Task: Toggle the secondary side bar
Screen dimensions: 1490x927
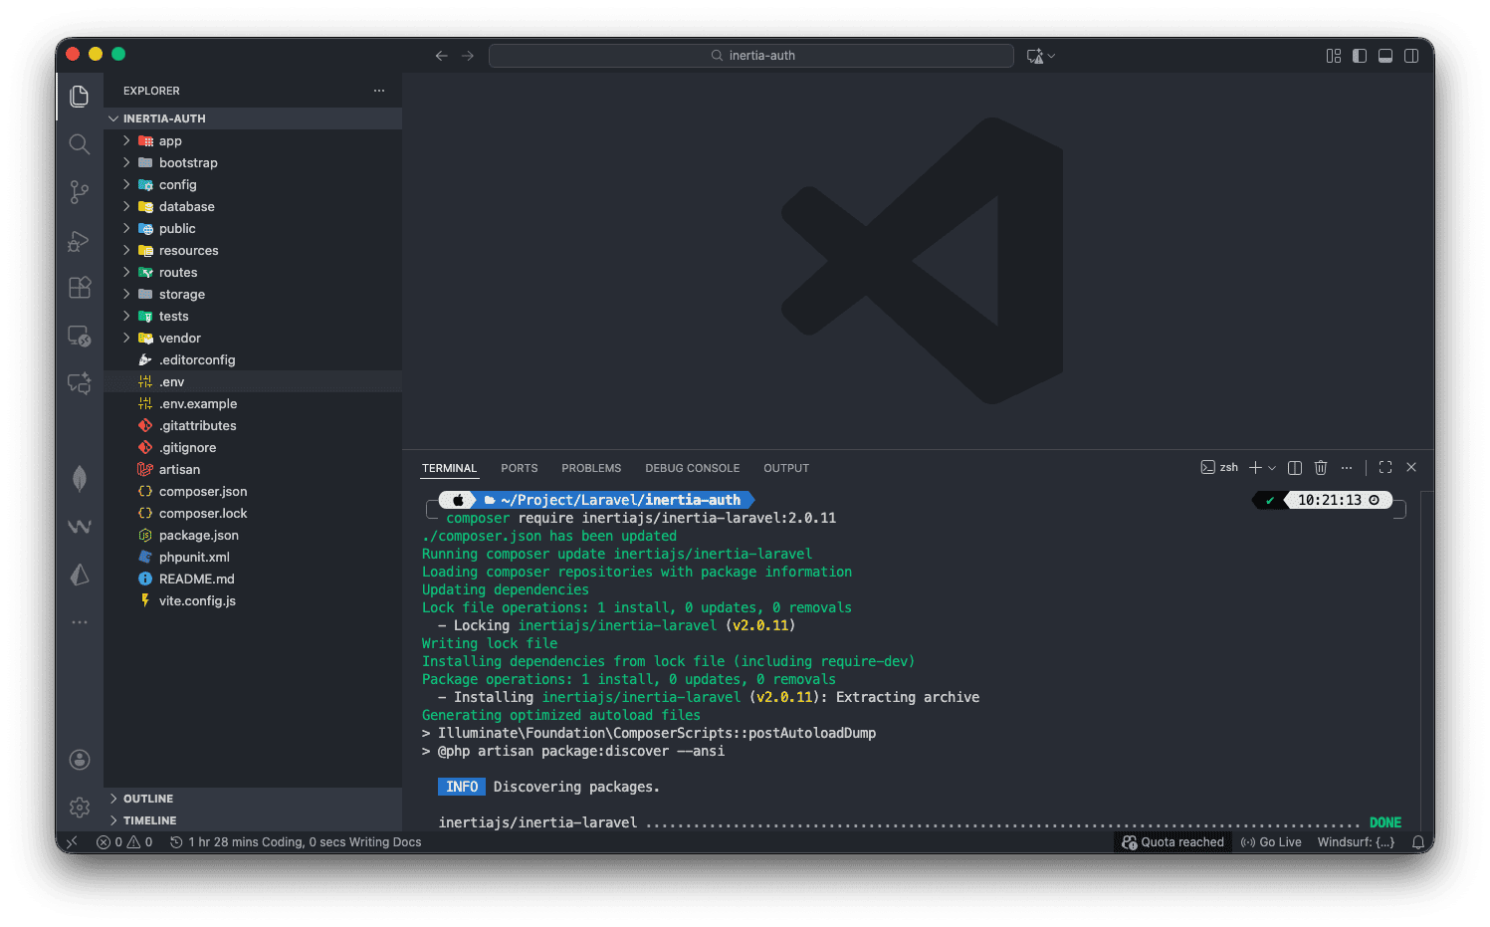Action: pos(1410,56)
